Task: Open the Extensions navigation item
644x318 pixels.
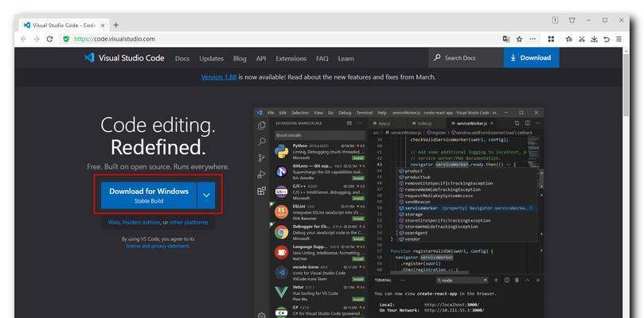Action: coord(291,58)
